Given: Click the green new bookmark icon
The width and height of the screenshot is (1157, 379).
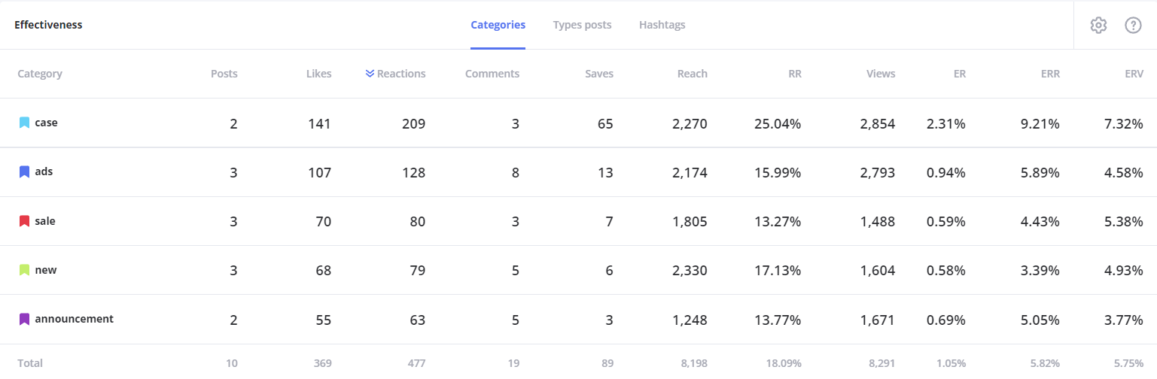Looking at the screenshot, I should (x=24, y=270).
